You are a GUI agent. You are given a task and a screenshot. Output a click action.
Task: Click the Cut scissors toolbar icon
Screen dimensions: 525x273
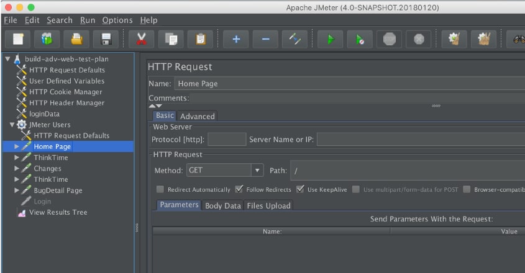pyautogui.click(x=142, y=39)
